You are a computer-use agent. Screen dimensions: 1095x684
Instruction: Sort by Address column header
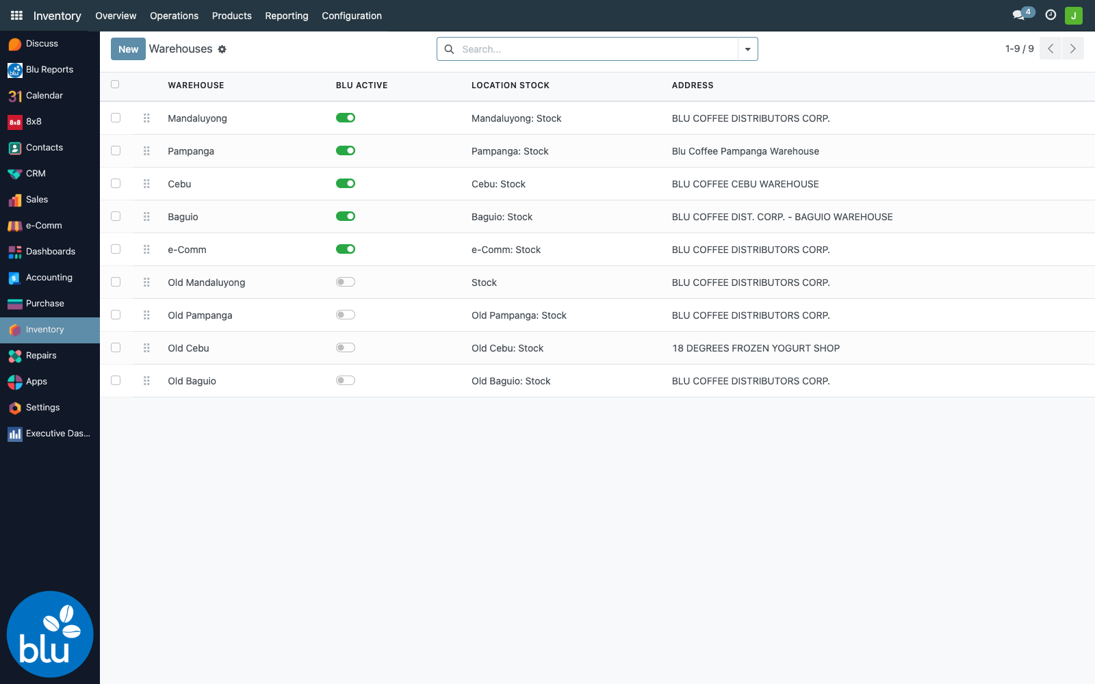click(693, 85)
